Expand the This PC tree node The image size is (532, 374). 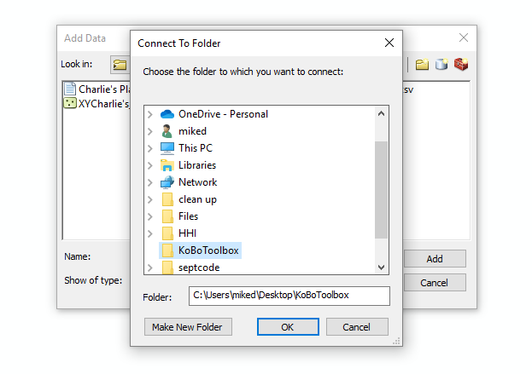(151, 148)
